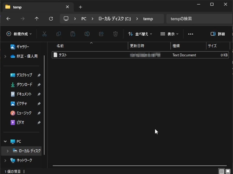Click the Delete trash can icon
The image size is (233, 174).
pyautogui.click(x=115, y=34)
